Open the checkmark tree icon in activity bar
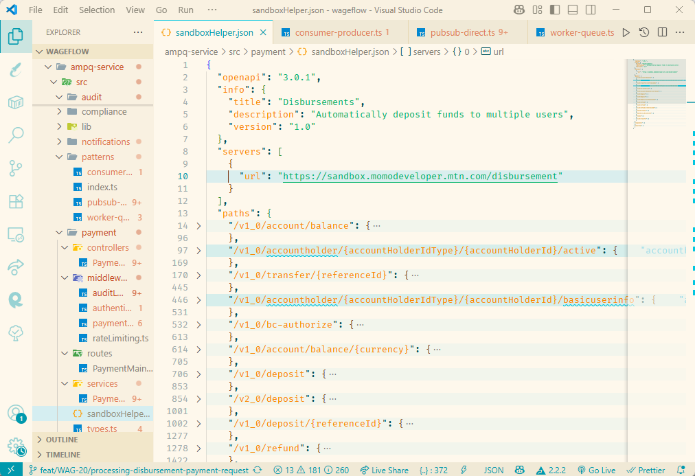The width and height of the screenshot is (695, 476). [16, 333]
